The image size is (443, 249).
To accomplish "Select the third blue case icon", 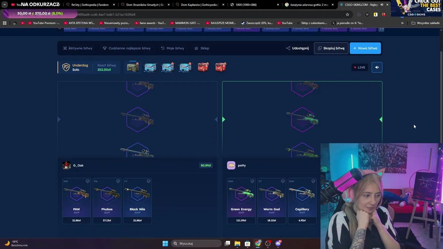I will point(186,67).
